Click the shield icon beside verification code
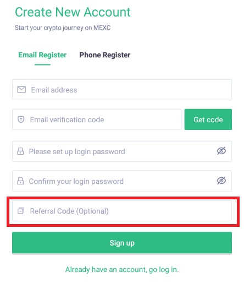Viewport: 244px width, 283px height. click(21, 119)
